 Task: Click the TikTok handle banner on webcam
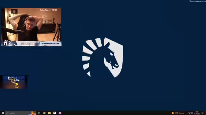click(50, 43)
